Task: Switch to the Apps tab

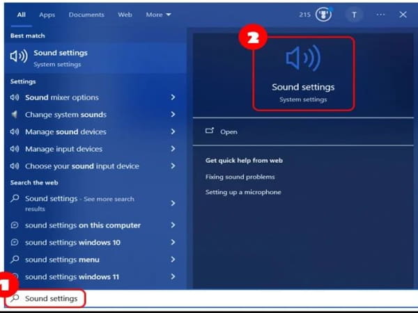Action: point(47,15)
